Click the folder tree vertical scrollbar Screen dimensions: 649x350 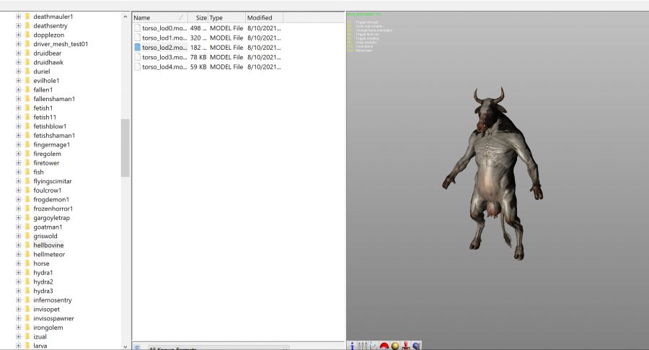(125, 148)
